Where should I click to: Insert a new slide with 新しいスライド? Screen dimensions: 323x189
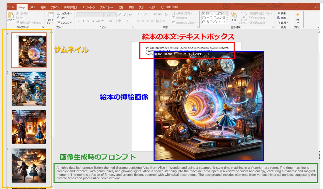(51, 18)
